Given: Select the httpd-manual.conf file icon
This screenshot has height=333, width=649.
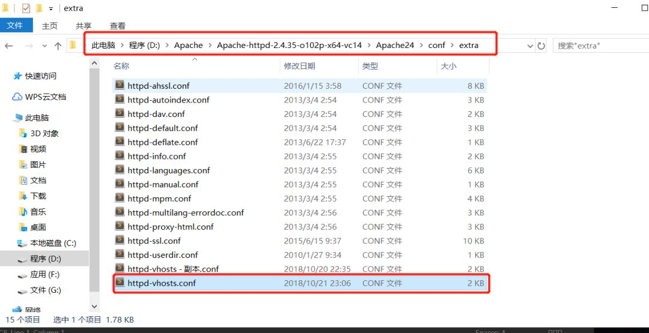Looking at the screenshot, I should (x=120, y=184).
